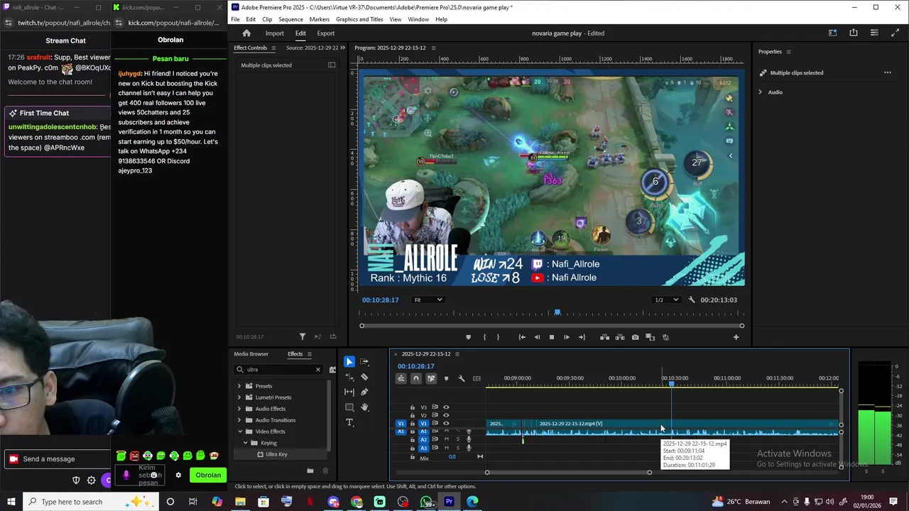Open the Graphics and Titles menu
The image size is (909, 511).
359,19
